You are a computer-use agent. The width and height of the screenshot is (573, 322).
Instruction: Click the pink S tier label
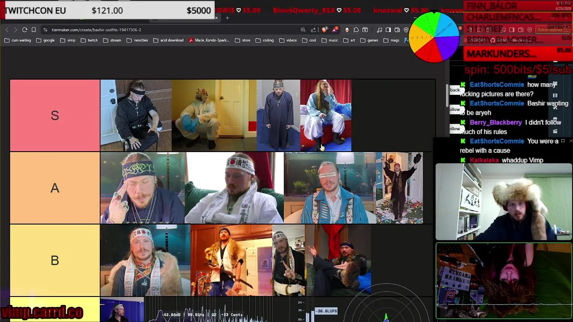[x=55, y=115]
